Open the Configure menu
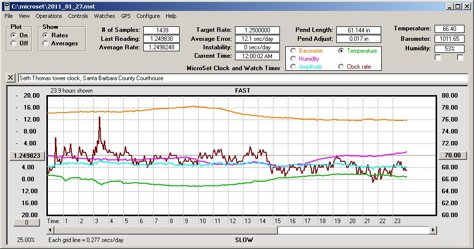This screenshot has height=249, width=474. pyautogui.click(x=148, y=16)
